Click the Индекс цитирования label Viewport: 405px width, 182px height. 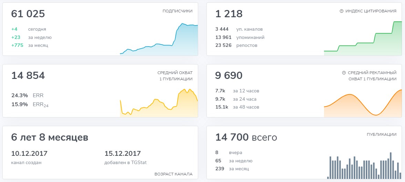371,11
